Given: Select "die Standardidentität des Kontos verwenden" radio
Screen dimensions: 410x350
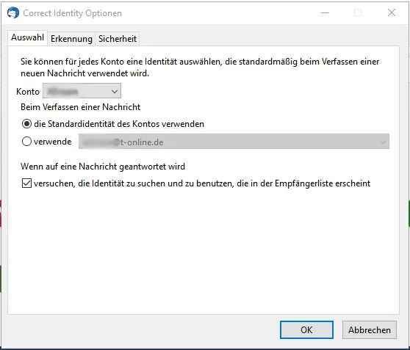Looking at the screenshot, I should pyautogui.click(x=26, y=123).
